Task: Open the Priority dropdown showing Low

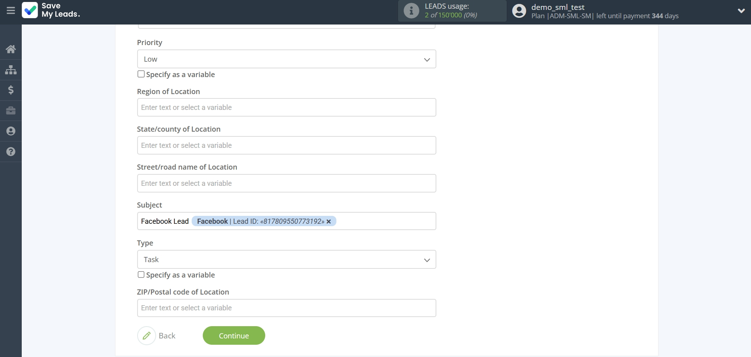Action: (286, 59)
